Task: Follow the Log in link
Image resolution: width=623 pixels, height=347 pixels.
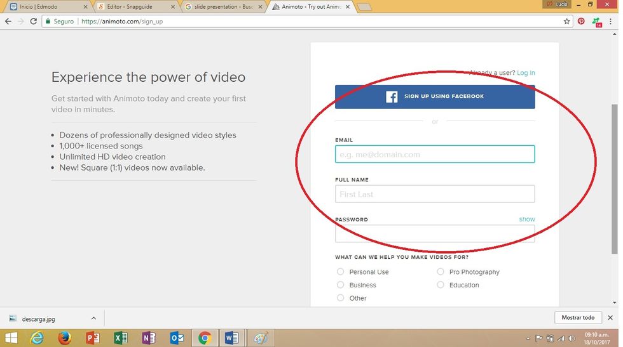Action: 526,73
